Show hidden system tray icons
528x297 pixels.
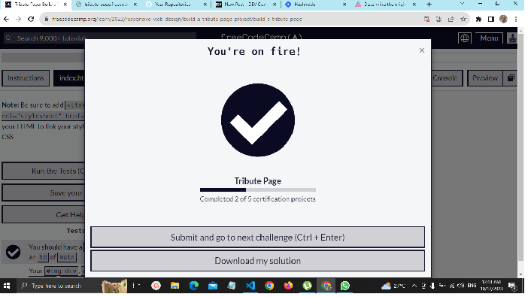(x=414, y=286)
